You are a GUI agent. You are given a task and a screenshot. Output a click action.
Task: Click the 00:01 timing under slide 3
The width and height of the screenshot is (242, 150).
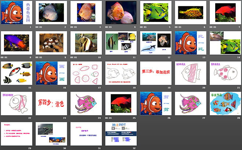(74, 27)
